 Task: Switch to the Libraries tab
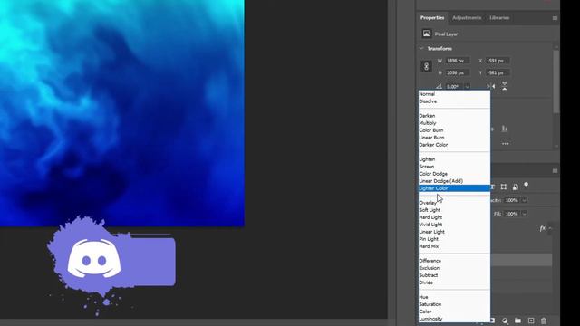499,18
